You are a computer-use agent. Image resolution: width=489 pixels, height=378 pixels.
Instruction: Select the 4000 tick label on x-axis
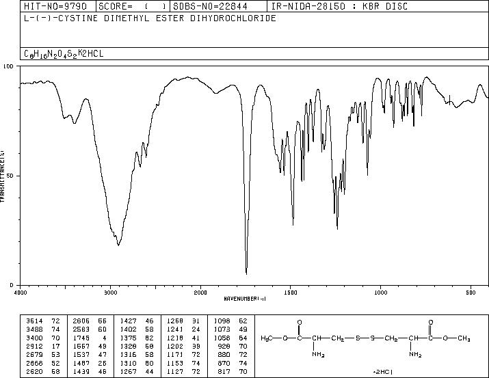coord(21,293)
